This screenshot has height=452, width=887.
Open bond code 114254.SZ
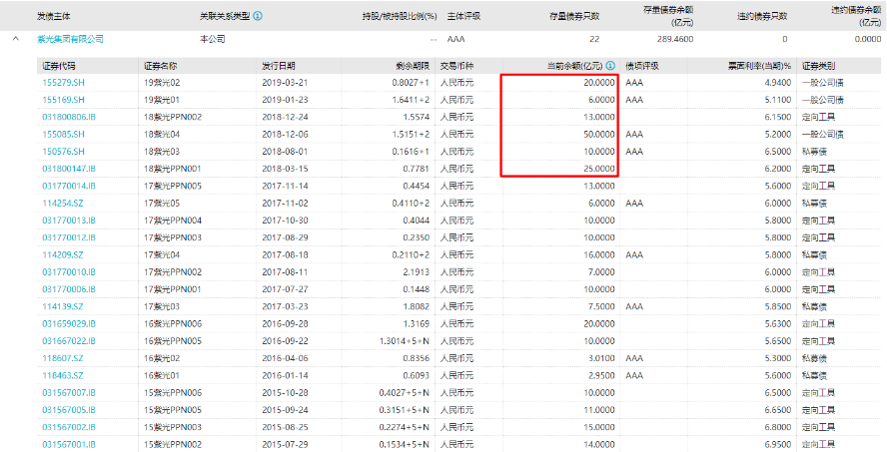click(63, 204)
